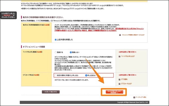Viewport: 169px width, 106px height.
Task: Click heading オプションメニューの登録
Action: [x=34, y=47]
